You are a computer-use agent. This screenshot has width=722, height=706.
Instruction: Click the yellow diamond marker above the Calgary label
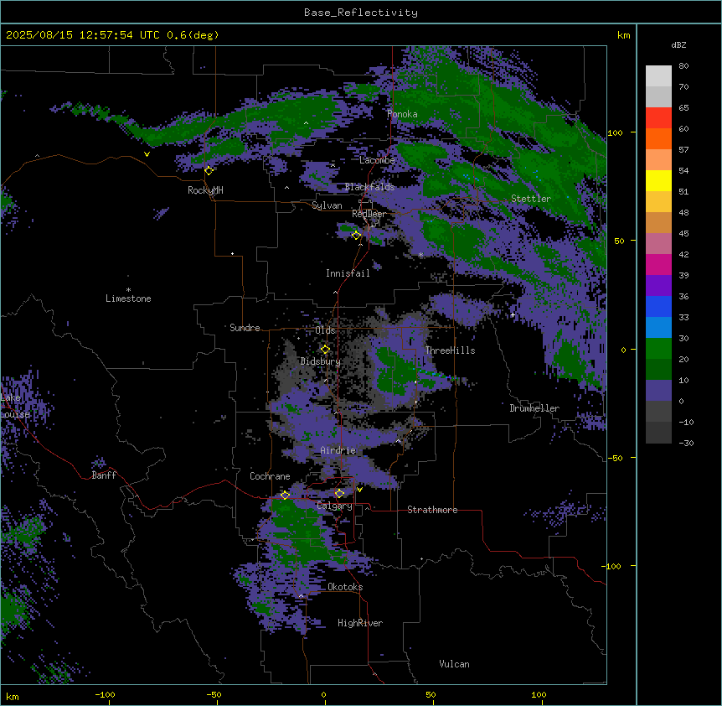click(339, 494)
